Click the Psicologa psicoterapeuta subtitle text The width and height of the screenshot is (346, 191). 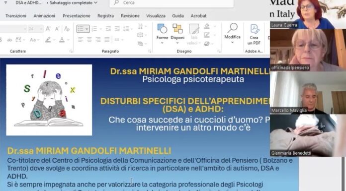click(x=193, y=79)
